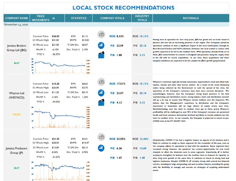Screen dimensions: 236x181
Task: Click the cash ROE icon for Jamaica Broilers
Action: click(101, 34)
